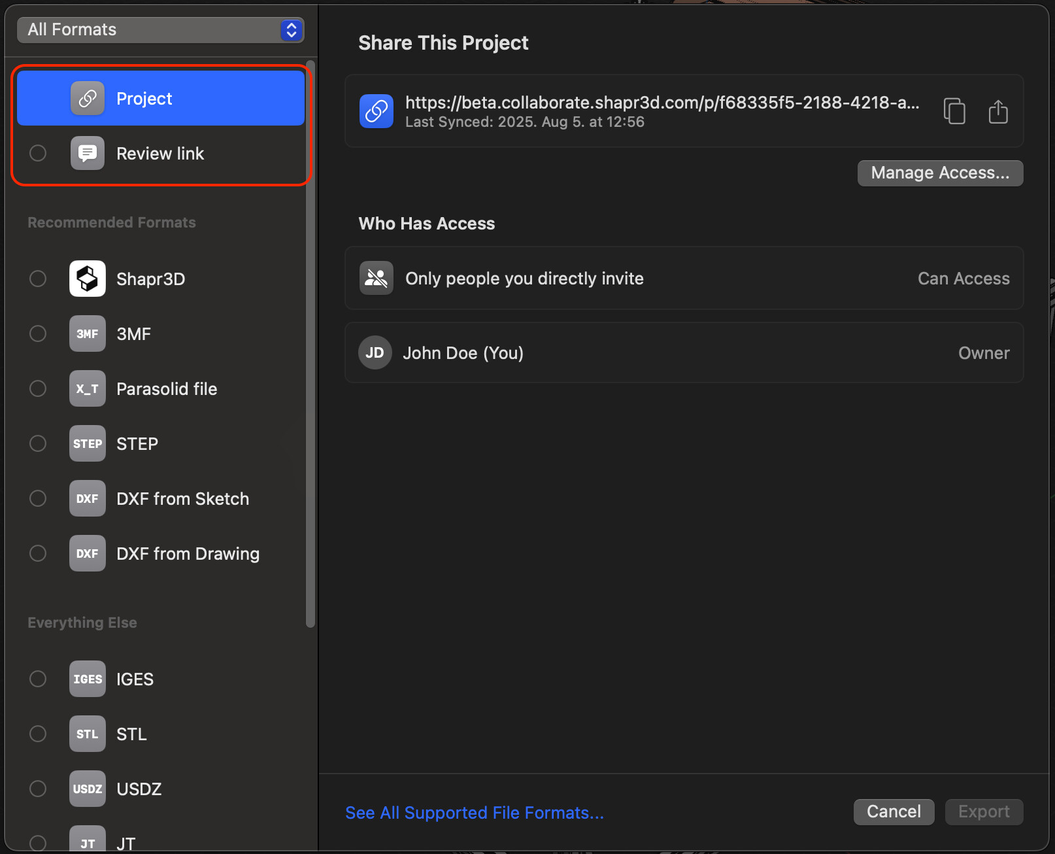1055x854 pixels.
Task: Select the 'Project' row label
Action: [x=144, y=98]
